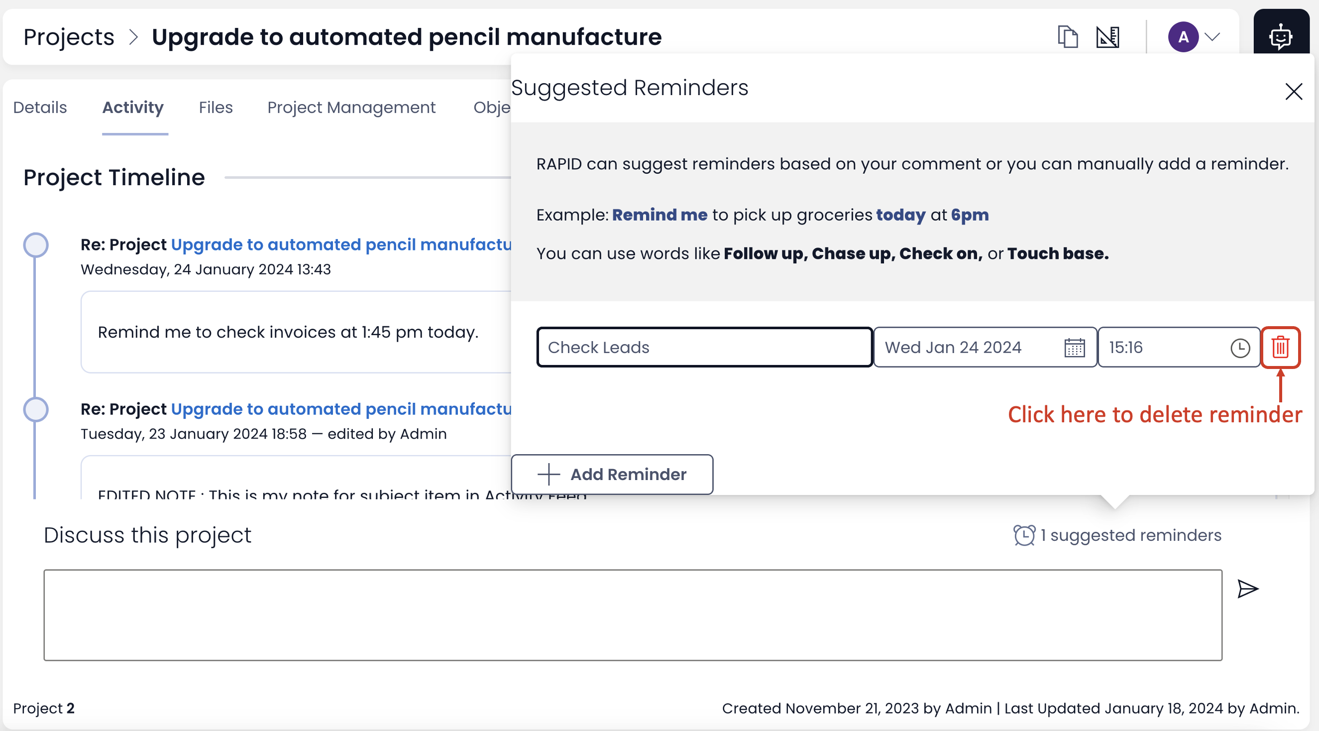Image resolution: width=1319 pixels, height=731 pixels.
Task: Click the Add Reminder button
Action: tap(612, 474)
